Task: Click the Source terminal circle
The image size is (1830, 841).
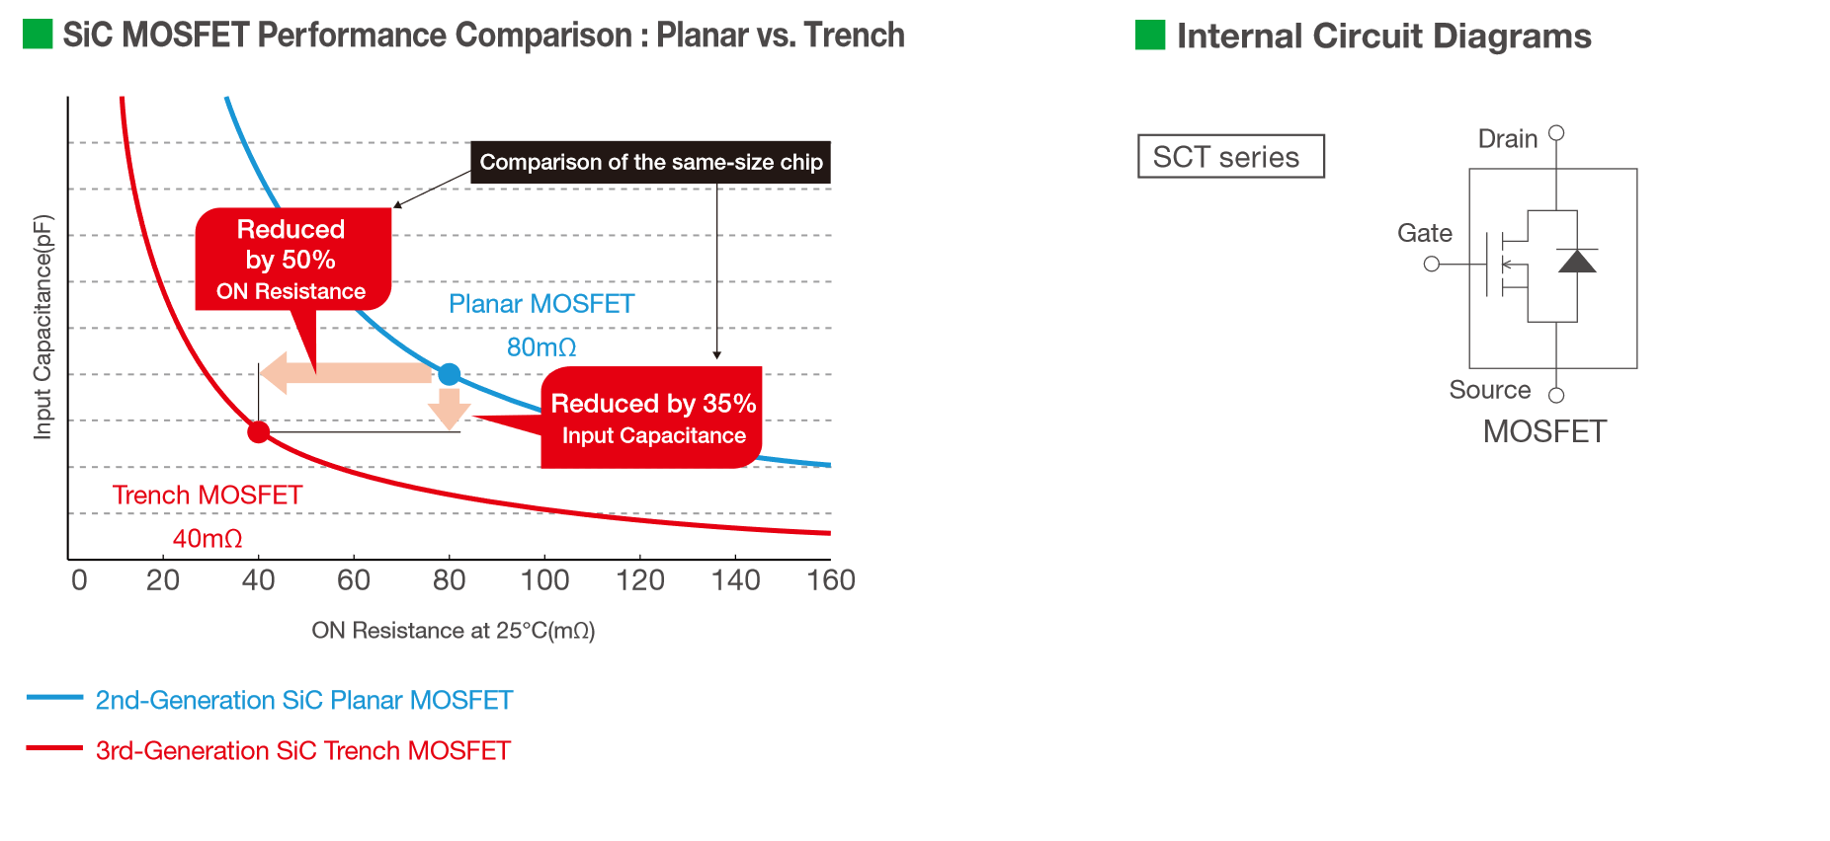Action: coord(1556,395)
